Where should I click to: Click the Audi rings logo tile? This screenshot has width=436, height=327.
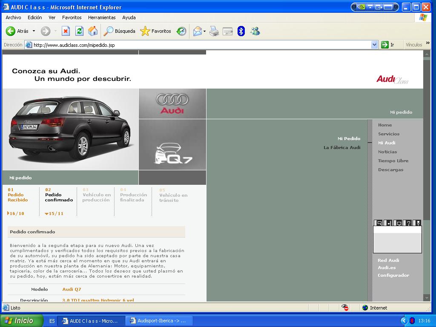tap(172, 104)
